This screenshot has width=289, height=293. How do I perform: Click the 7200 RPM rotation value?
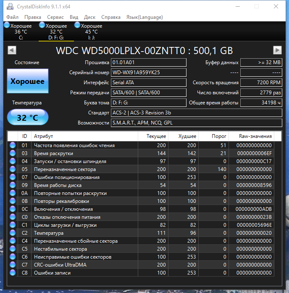pyautogui.click(x=261, y=83)
